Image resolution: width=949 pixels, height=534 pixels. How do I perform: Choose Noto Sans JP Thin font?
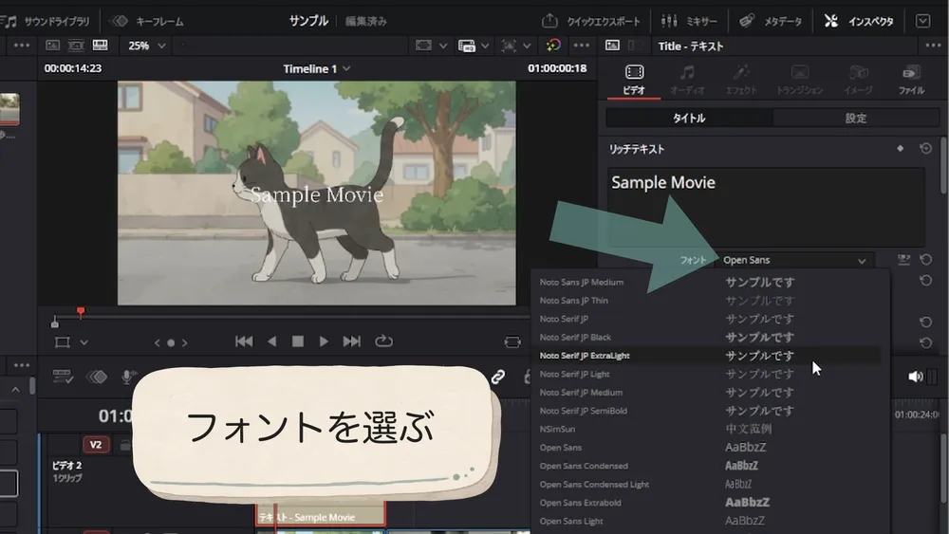click(x=705, y=301)
